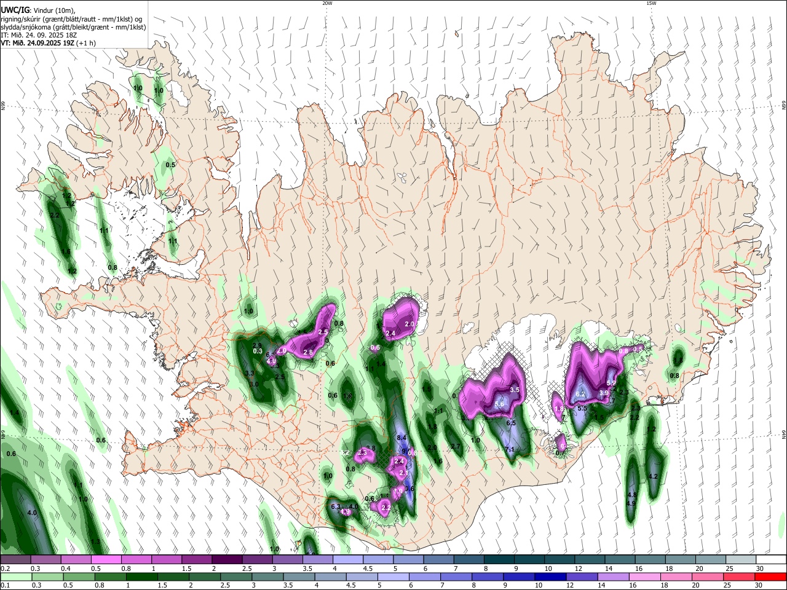Screen dimensions: 787x590
Task: Pick the deep navy rain swatch labeled 10
Action: (550, 576)
